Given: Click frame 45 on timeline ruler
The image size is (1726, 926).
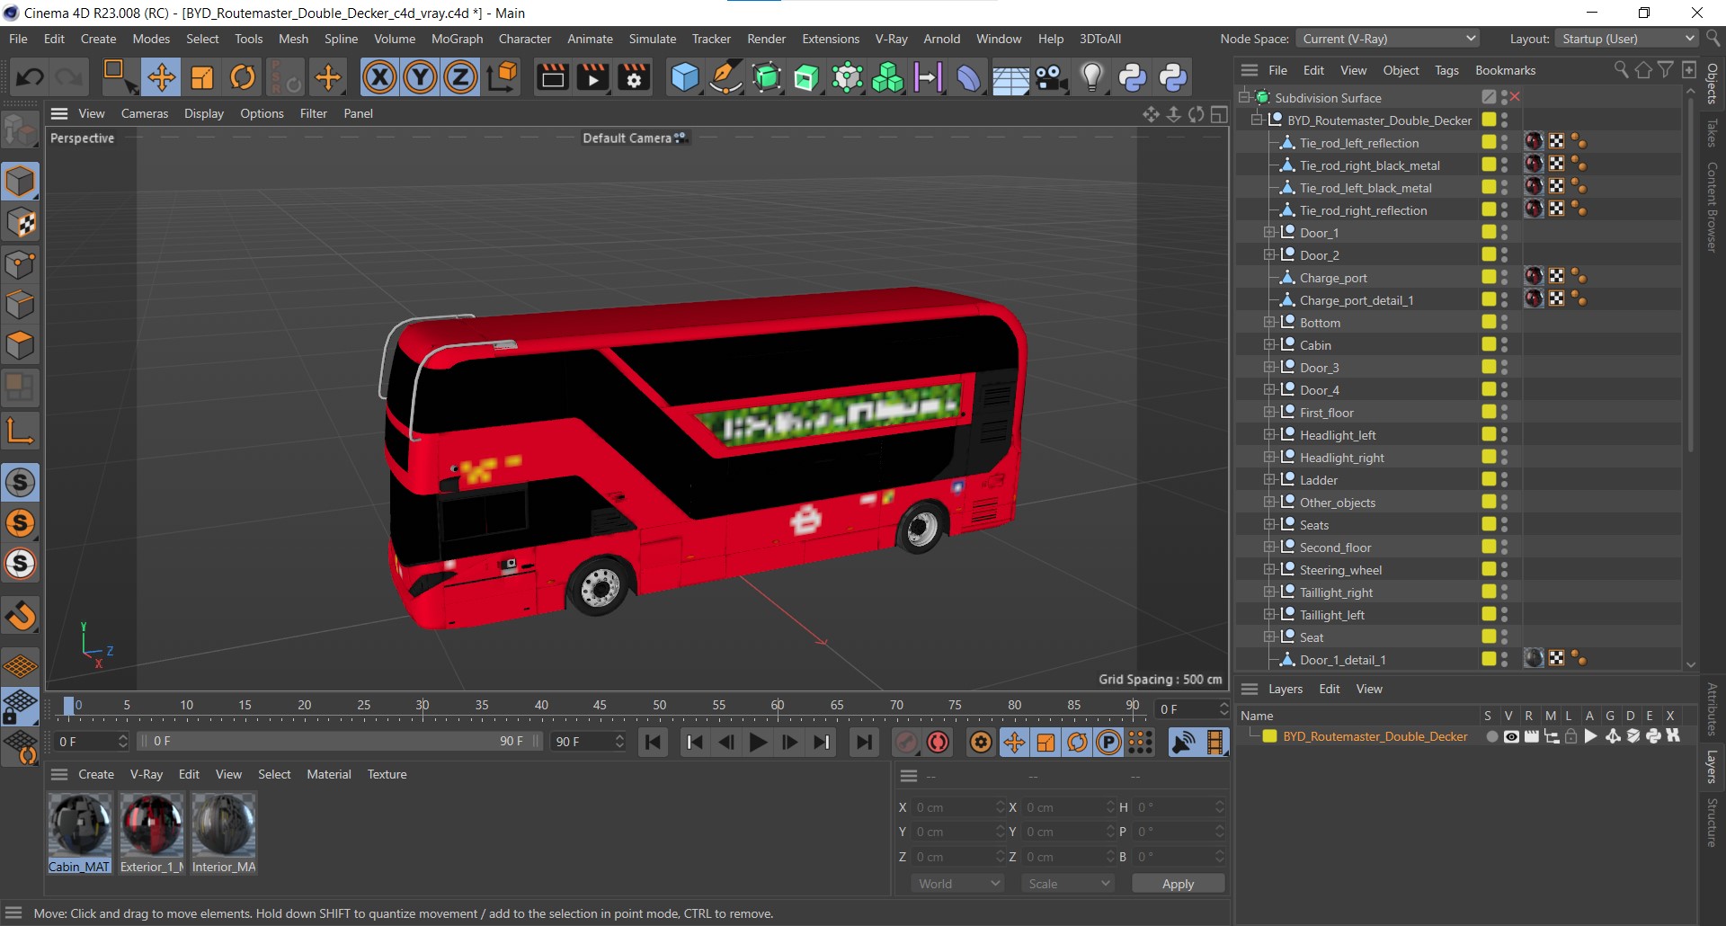Looking at the screenshot, I should pos(600,707).
